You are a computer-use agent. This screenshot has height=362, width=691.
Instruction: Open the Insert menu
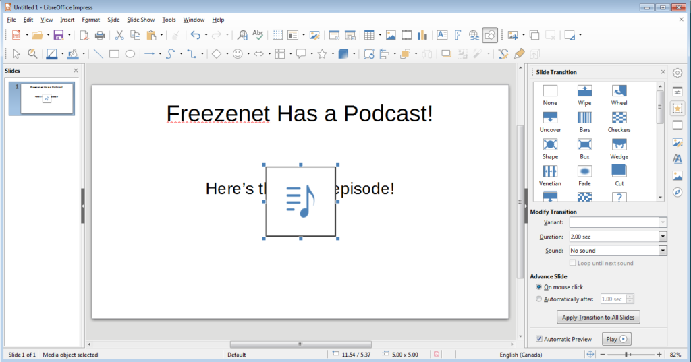click(67, 20)
